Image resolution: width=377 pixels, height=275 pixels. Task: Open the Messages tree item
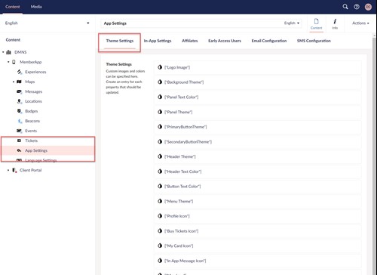pos(34,91)
